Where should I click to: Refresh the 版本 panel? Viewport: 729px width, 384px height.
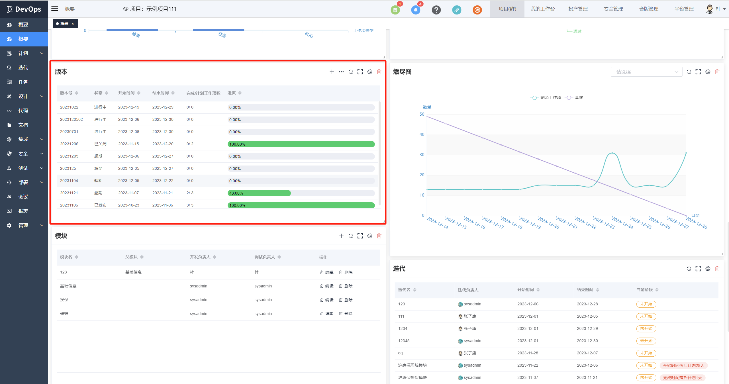351,72
